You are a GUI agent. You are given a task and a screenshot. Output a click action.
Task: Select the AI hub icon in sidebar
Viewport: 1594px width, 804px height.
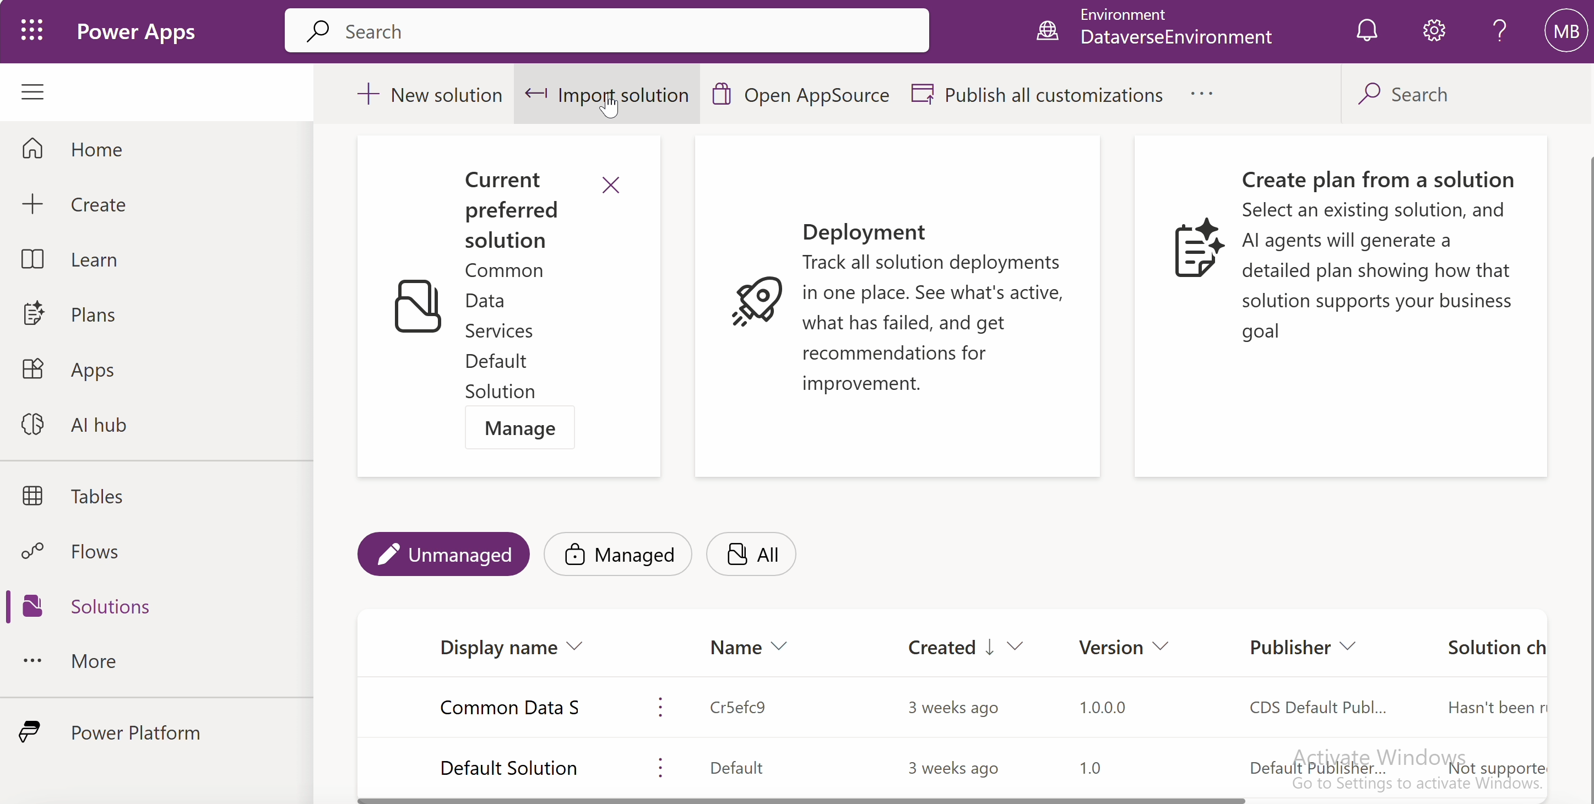[x=34, y=424]
